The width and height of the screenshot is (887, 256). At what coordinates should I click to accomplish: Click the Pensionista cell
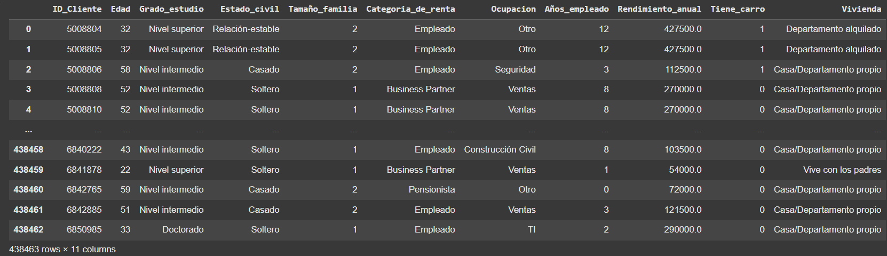(x=432, y=189)
